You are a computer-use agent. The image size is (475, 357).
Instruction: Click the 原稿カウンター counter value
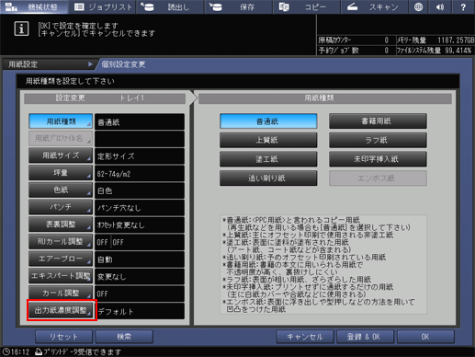[x=387, y=40]
